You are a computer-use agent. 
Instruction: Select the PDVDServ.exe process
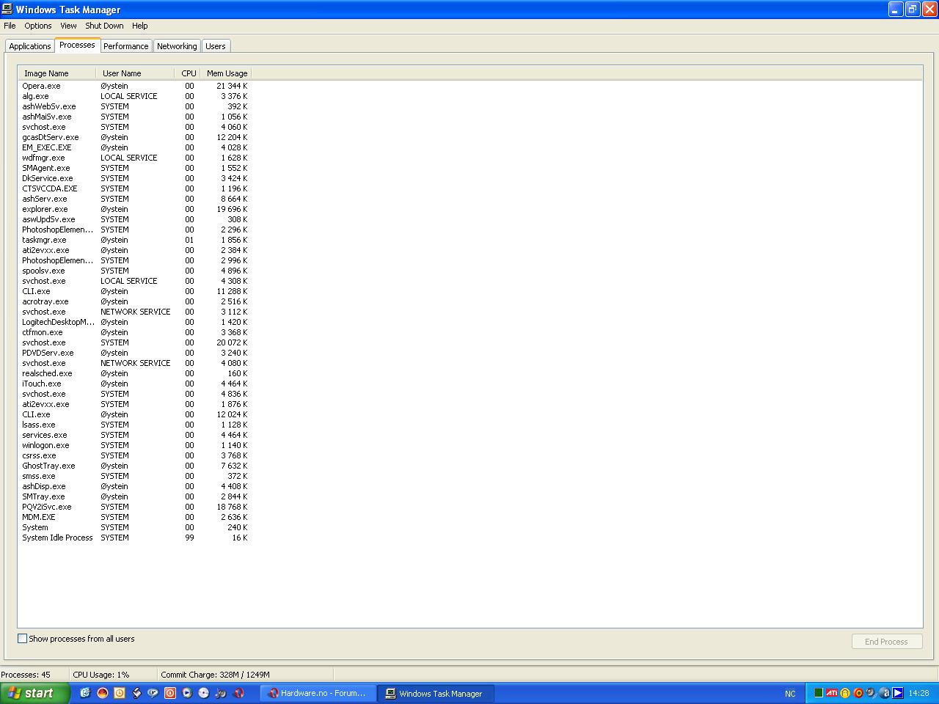click(48, 353)
